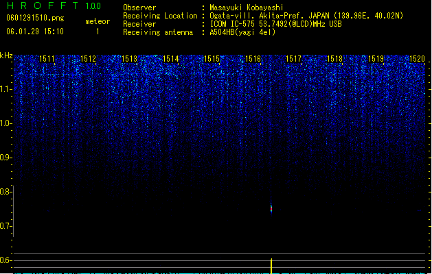The height and width of the screenshot is (274, 432).
Task: Click the 1515 time marker label
Action: [x=212, y=58]
